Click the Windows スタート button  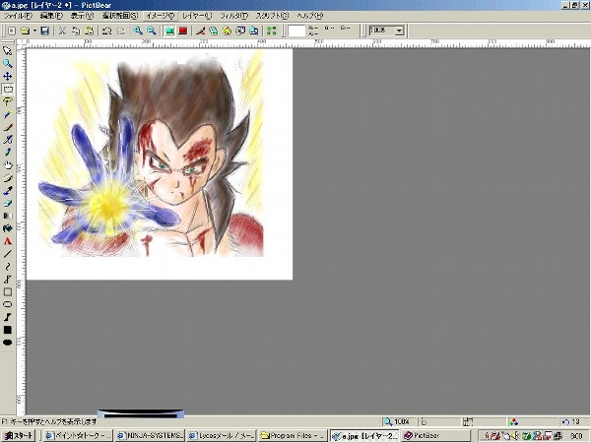click(18, 435)
